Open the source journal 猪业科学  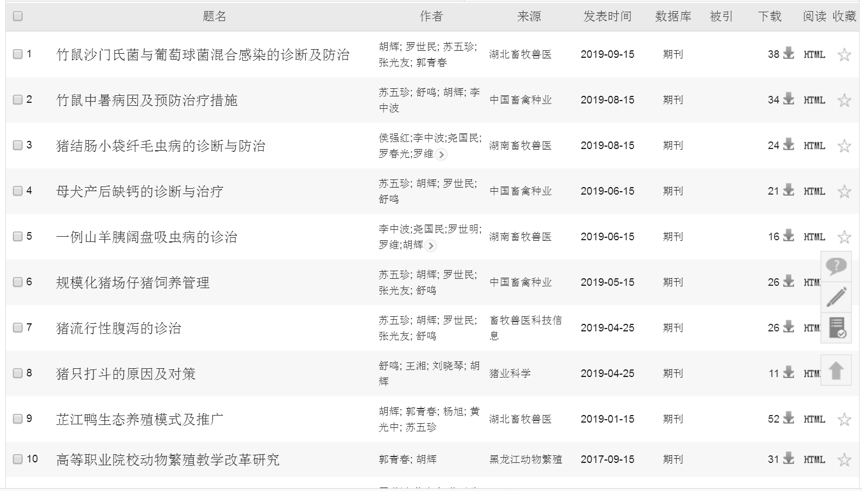click(509, 373)
